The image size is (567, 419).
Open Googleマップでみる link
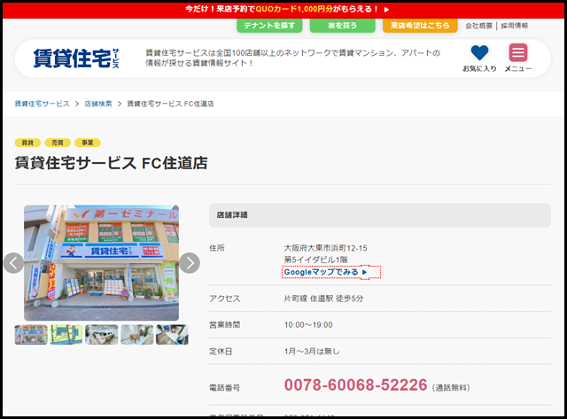pos(325,272)
